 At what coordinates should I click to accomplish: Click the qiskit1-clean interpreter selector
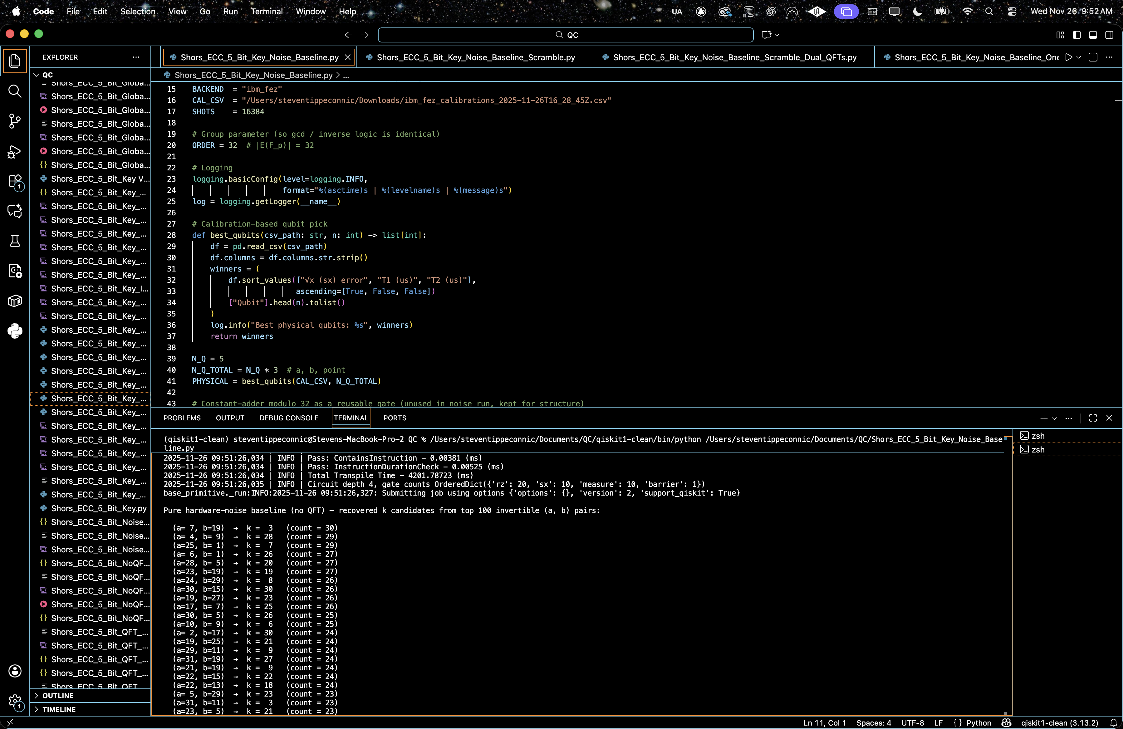tap(1059, 723)
